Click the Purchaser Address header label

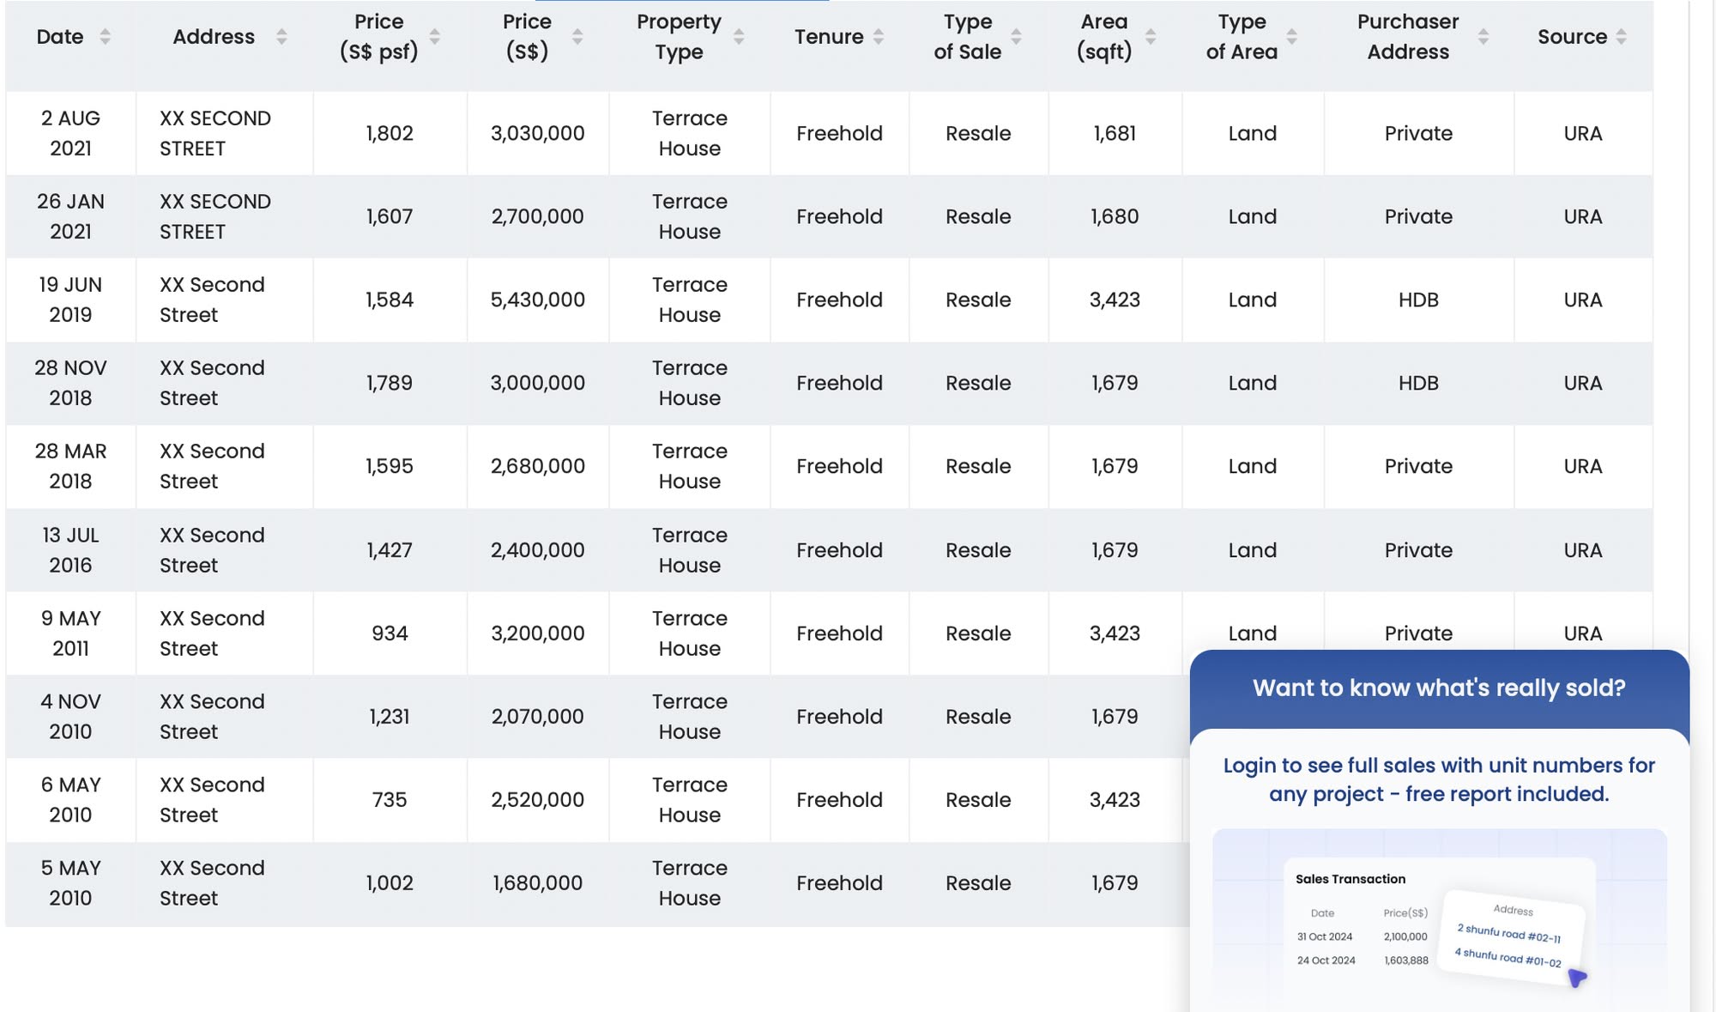coord(1408,37)
